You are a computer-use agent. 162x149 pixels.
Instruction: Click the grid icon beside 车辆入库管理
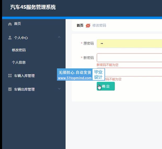10,76
